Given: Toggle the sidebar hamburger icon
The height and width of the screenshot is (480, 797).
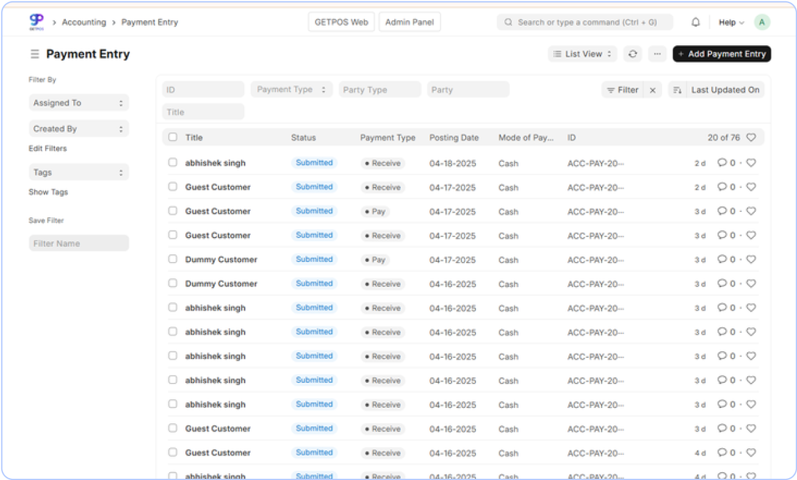Looking at the screenshot, I should (35, 54).
